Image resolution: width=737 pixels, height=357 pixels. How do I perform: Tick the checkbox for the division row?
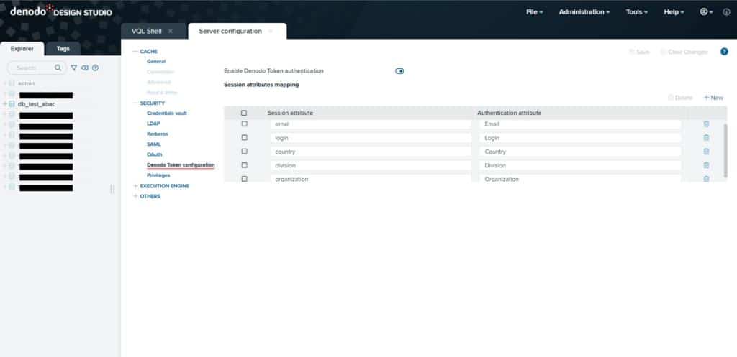coord(244,165)
